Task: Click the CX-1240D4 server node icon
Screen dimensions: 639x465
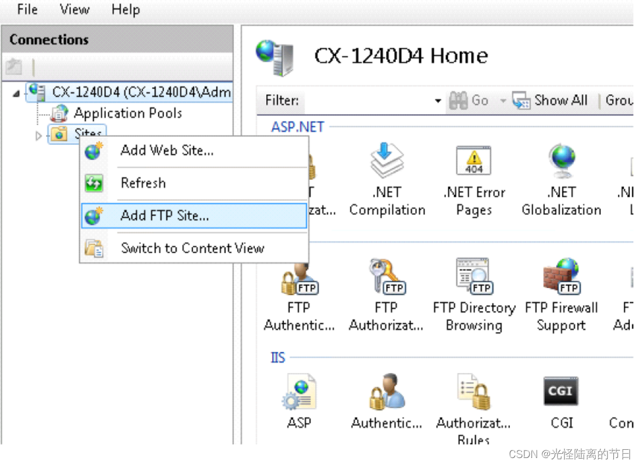Action: point(37,92)
